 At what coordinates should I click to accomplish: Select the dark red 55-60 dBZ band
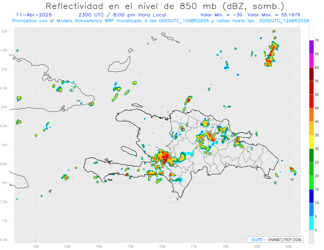311,74
